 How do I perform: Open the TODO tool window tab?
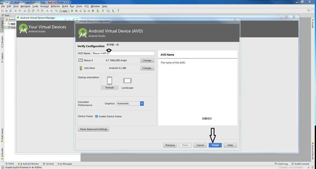tap(10, 164)
